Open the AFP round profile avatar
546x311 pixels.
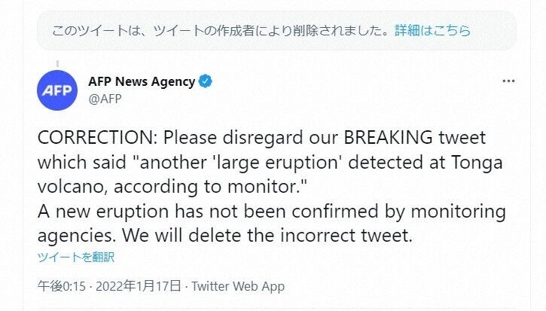57,90
